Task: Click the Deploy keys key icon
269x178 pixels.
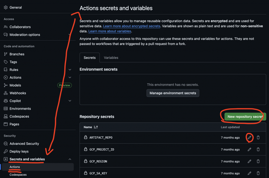Action: click(x=6, y=151)
